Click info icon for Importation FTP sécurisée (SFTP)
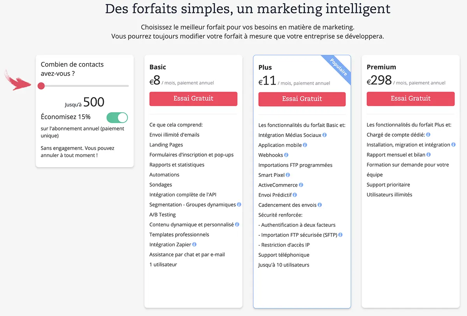 click(341, 235)
